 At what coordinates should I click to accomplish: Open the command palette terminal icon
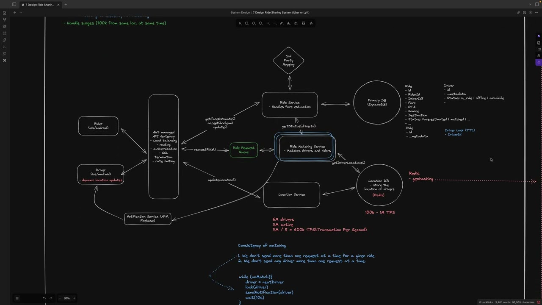coord(5,47)
